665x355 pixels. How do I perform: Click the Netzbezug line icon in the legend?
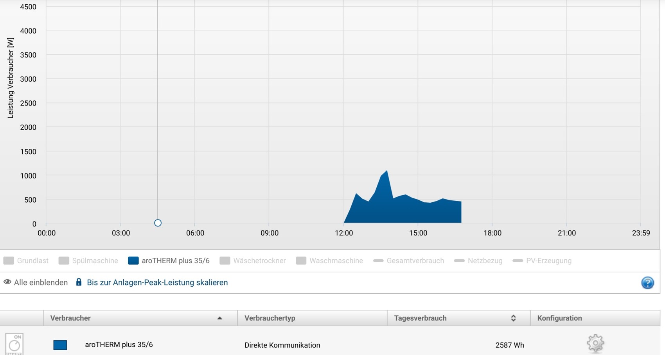459,260
